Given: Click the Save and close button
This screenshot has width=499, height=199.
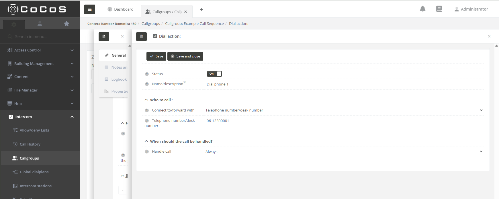Looking at the screenshot, I should tap(185, 56).
